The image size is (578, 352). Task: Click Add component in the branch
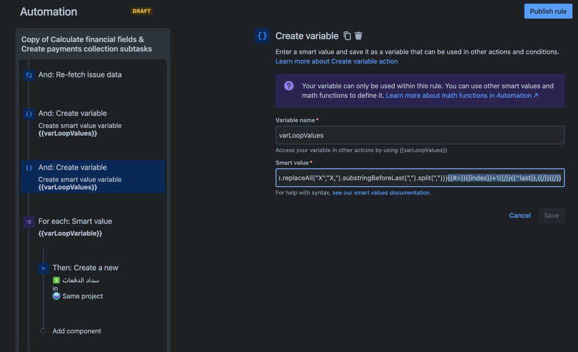pyautogui.click(x=76, y=331)
